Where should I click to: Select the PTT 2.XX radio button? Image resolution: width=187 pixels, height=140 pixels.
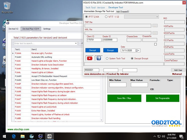(x=87, y=17)
